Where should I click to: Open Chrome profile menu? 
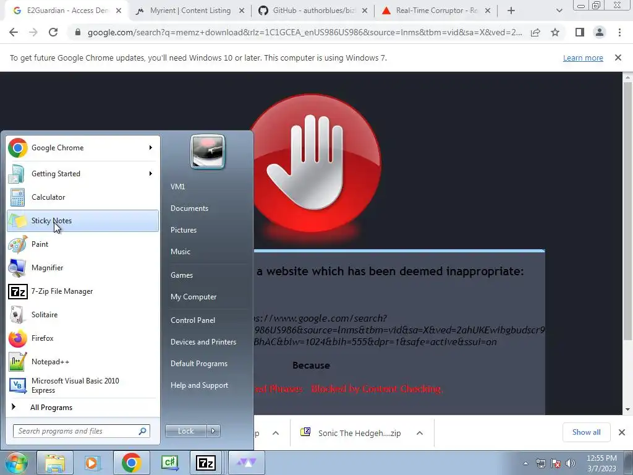[600, 32]
